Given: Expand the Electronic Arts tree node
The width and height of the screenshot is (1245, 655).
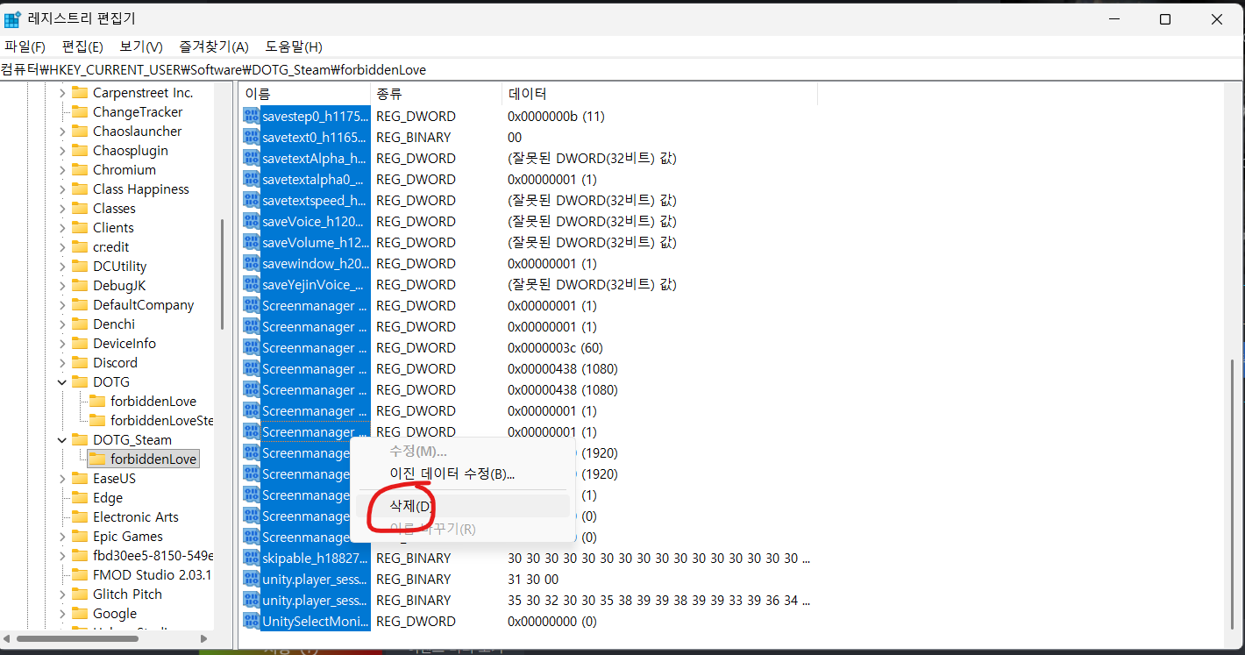Looking at the screenshot, I should pos(62,517).
